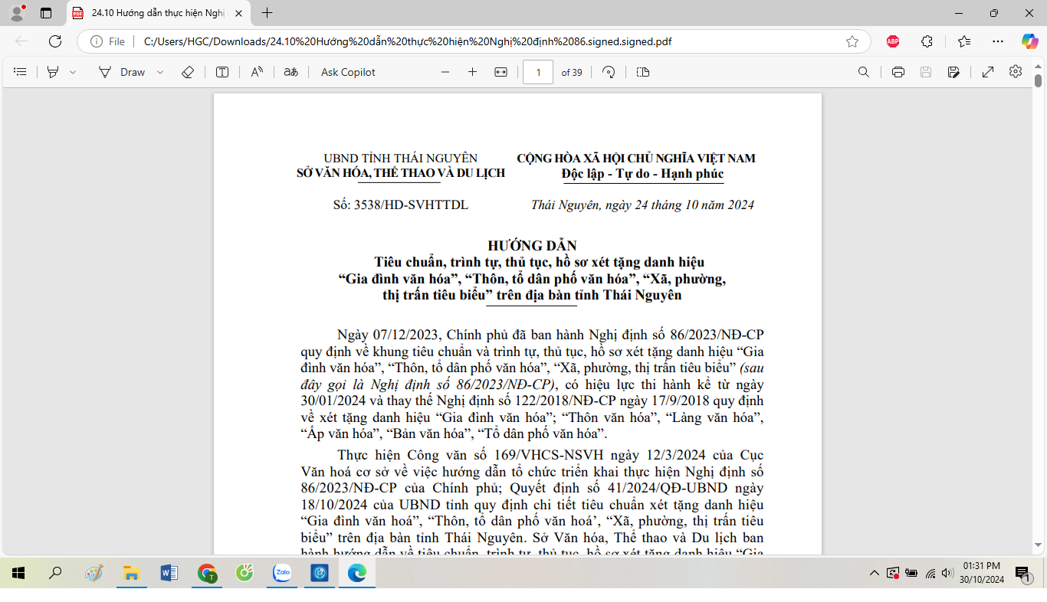1047x602 pixels.
Task: Refresh the current page
Action: click(55, 41)
